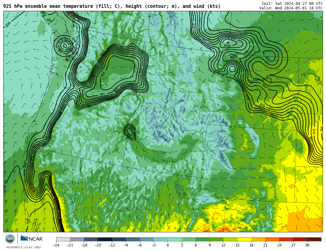This screenshot has height=251, width=326.
Task: Click the 30 colorbar tick label
Action: (307, 245)
